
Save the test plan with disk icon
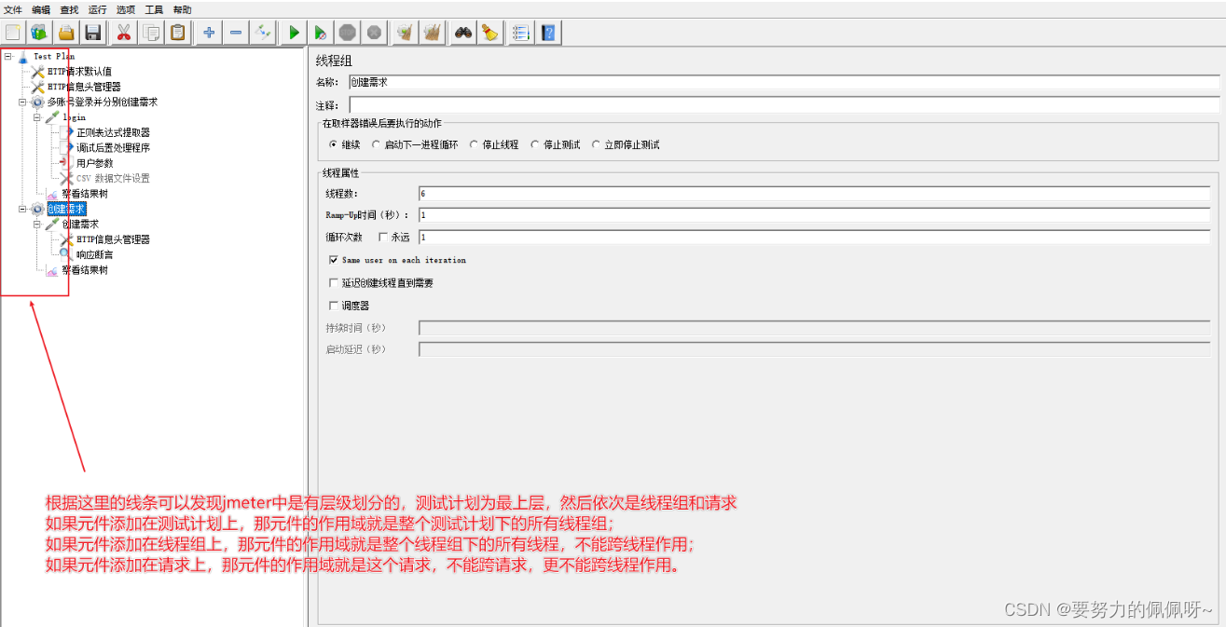[92, 32]
